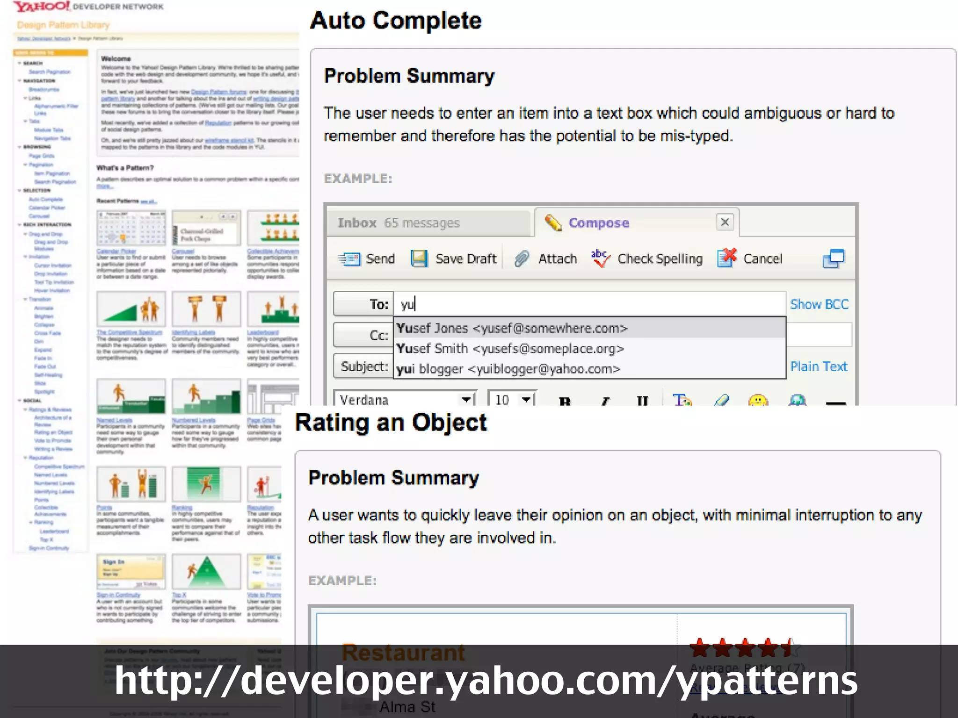The height and width of the screenshot is (718, 958).
Task: Click into the To: recipient field
Action: 589,304
